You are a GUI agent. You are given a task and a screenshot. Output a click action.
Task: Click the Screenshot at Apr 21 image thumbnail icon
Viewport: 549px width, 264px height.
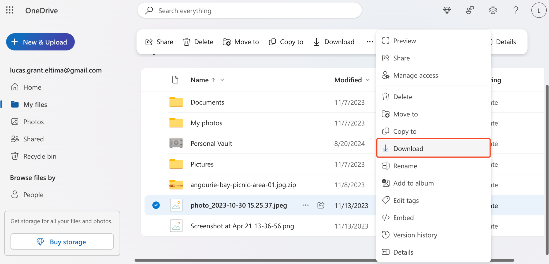tap(176, 226)
